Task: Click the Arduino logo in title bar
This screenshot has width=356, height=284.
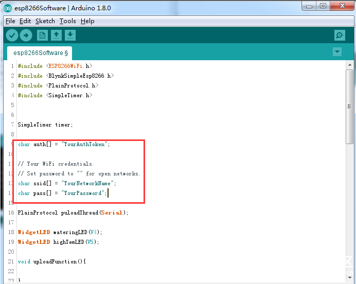Action: 8,8
